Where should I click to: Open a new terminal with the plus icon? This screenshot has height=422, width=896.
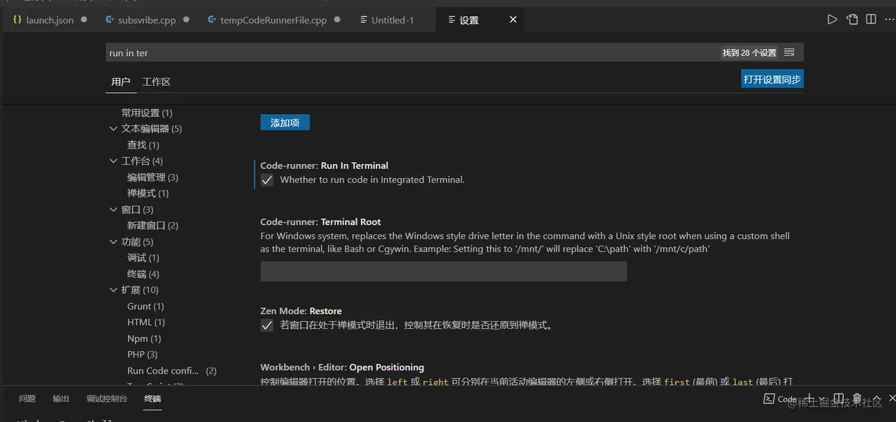pos(810,398)
